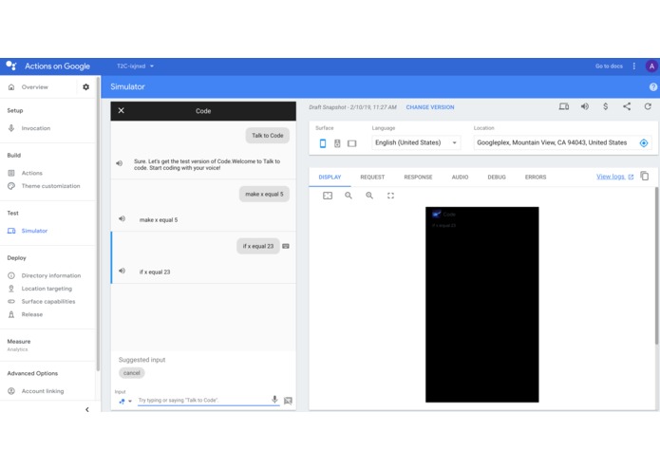The width and height of the screenshot is (660, 469).
Task: Select the speaker surface icon
Action: tap(337, 143)
